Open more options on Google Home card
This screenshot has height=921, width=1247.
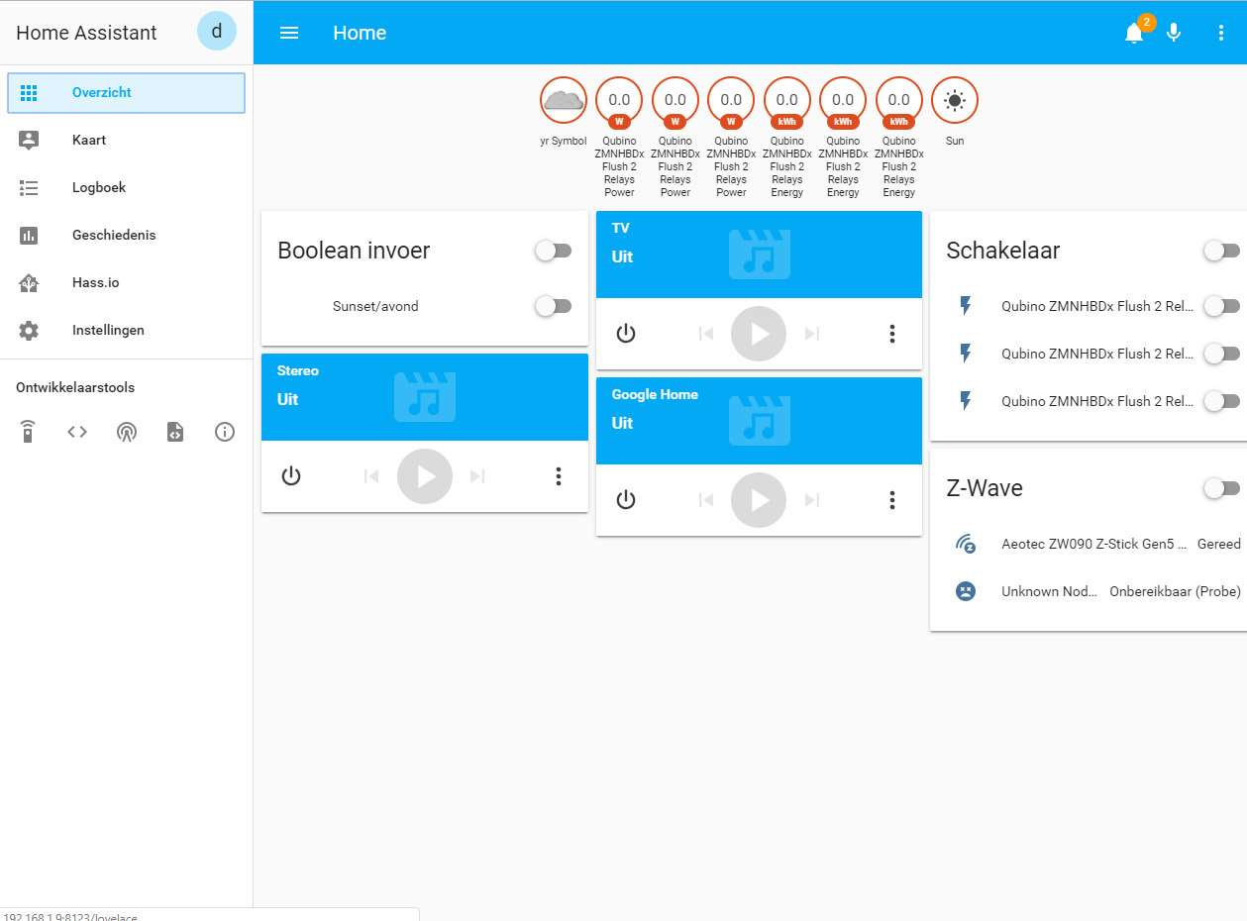click(892, 500)
